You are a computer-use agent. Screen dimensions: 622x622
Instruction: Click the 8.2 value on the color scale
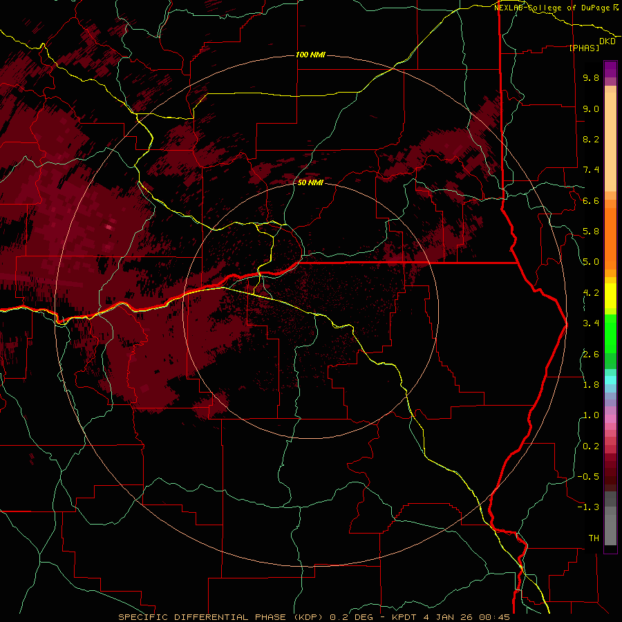pyautogui.click(x=591, y=139)
